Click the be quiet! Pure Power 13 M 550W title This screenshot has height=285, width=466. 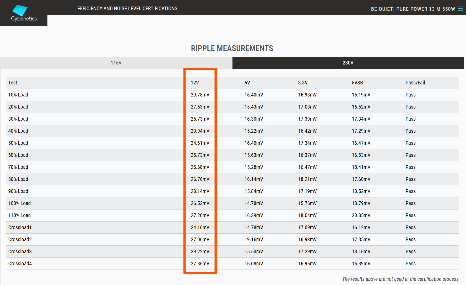tap(413, 9)
